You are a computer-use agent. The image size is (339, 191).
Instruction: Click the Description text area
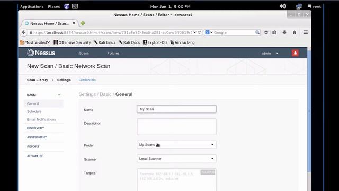(176, 127)
